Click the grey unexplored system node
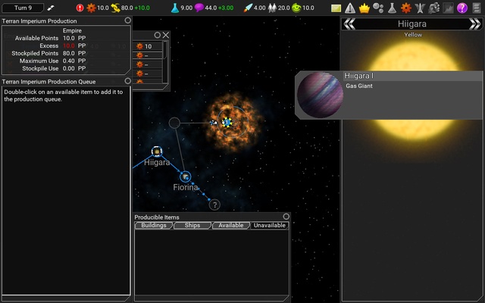 (174, 123)
